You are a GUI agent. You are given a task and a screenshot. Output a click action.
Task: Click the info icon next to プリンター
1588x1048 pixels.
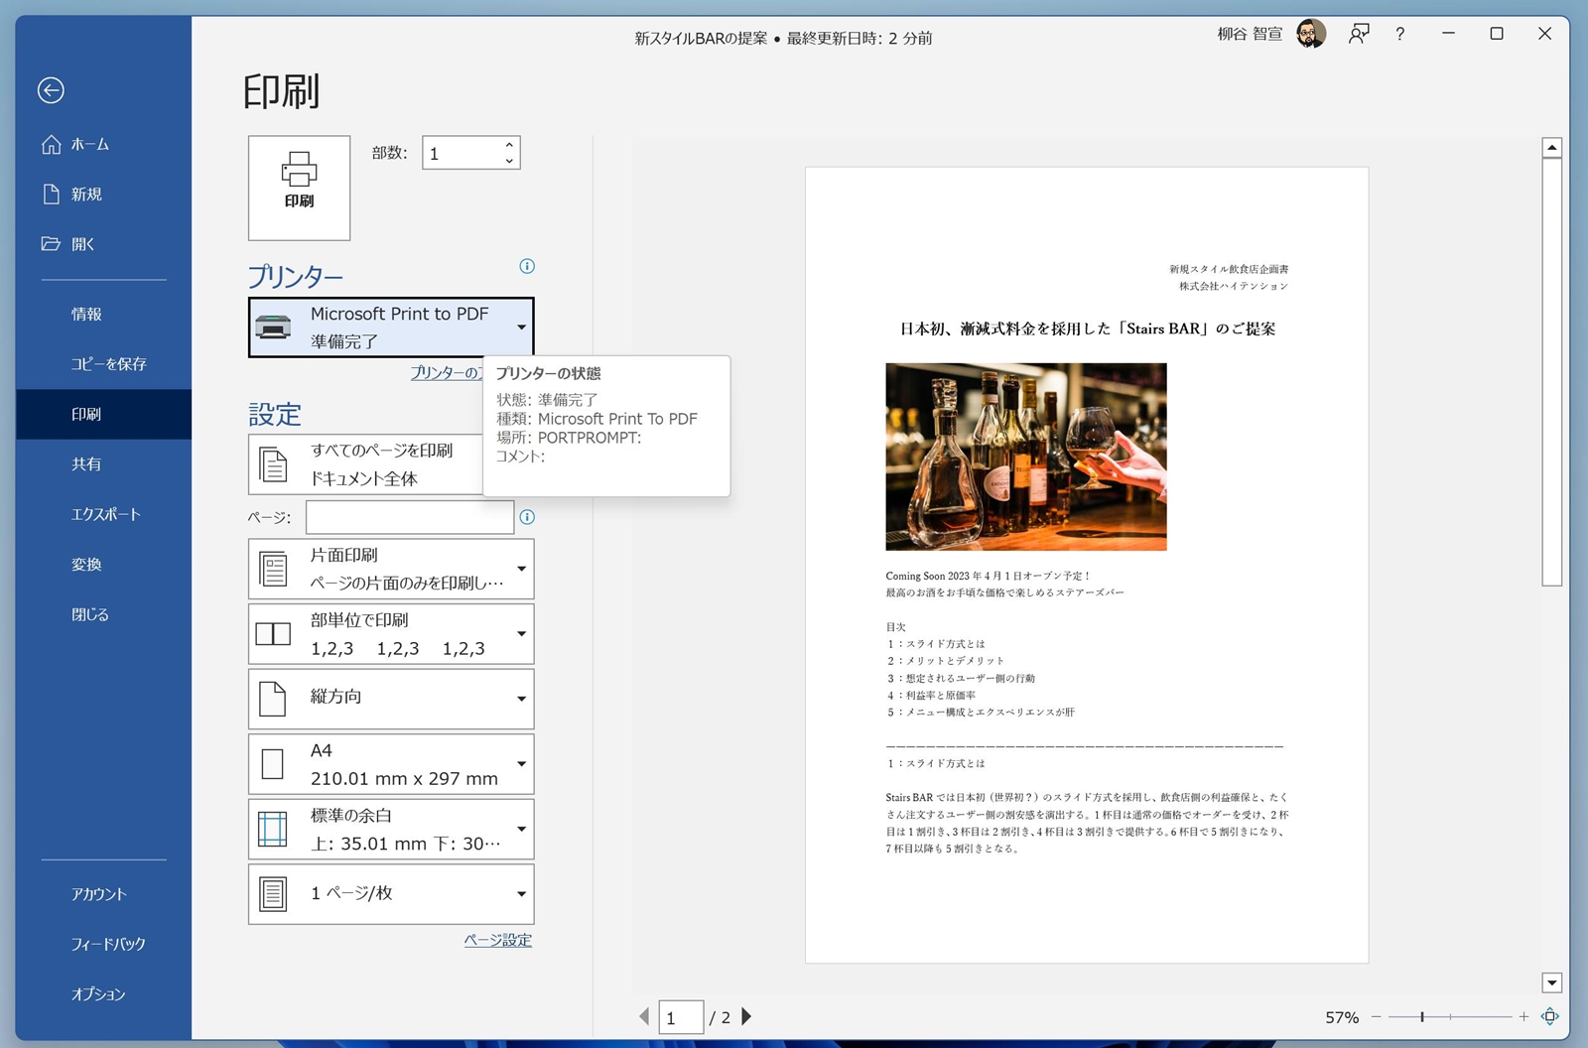[527, 266]
